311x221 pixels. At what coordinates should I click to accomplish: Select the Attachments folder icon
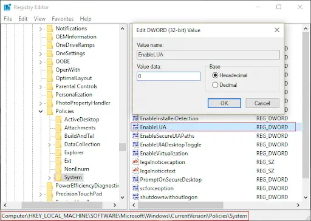[x=58, y=128]
